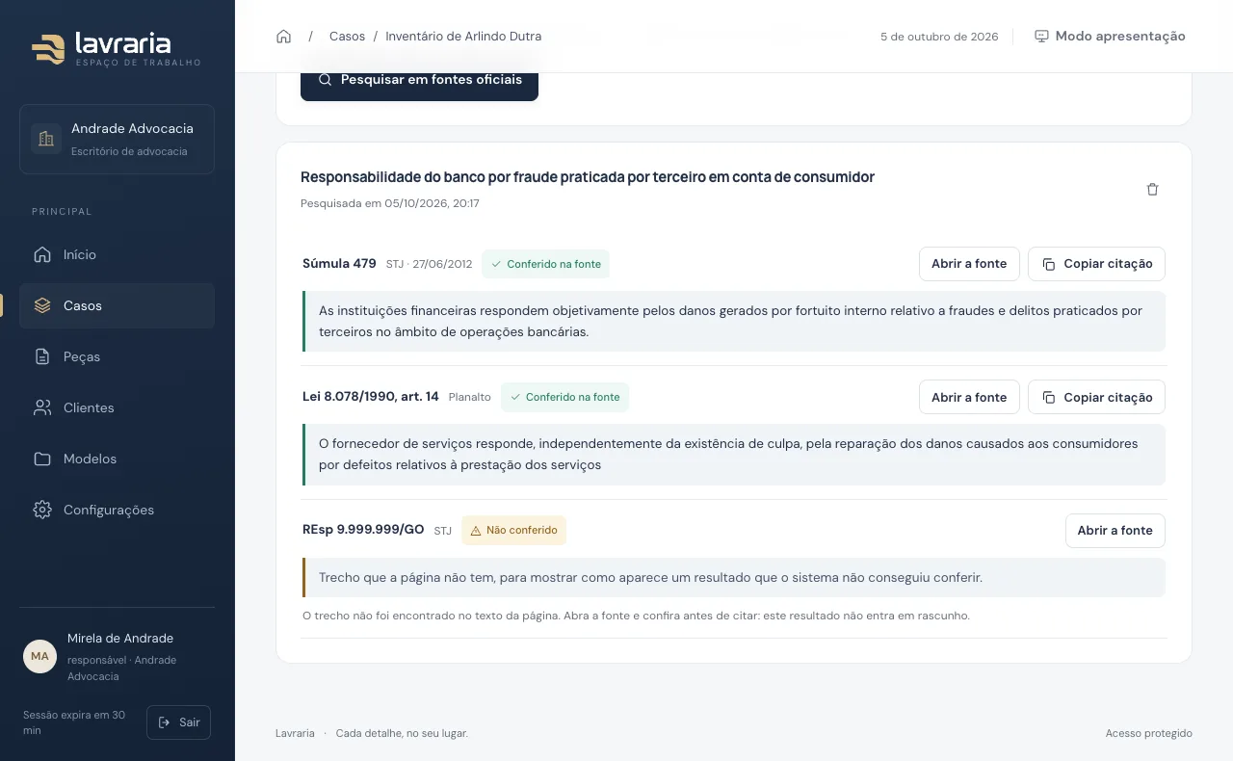Click the house icon beside Início
This screenshot has width=1233, height=761.
42,254
